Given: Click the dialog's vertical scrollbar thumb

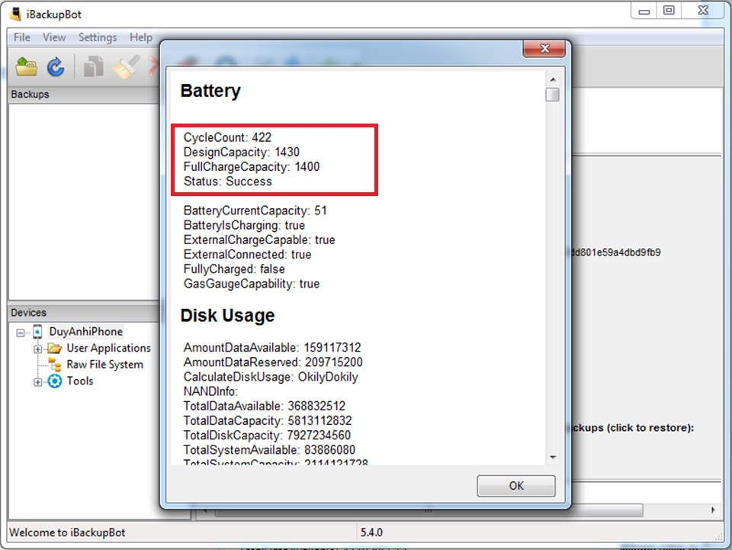Looking at the screenshot, I should 553,95.
